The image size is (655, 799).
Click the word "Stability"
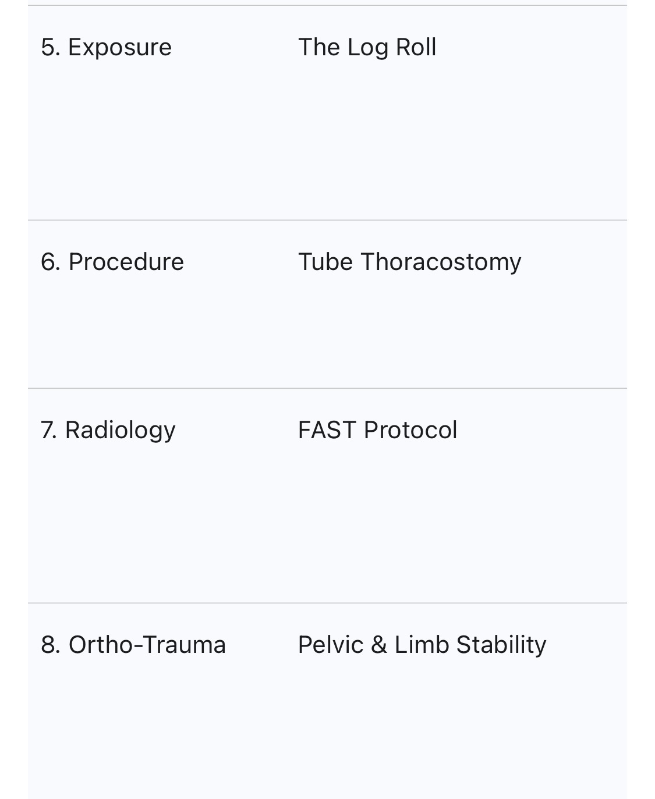501,645
